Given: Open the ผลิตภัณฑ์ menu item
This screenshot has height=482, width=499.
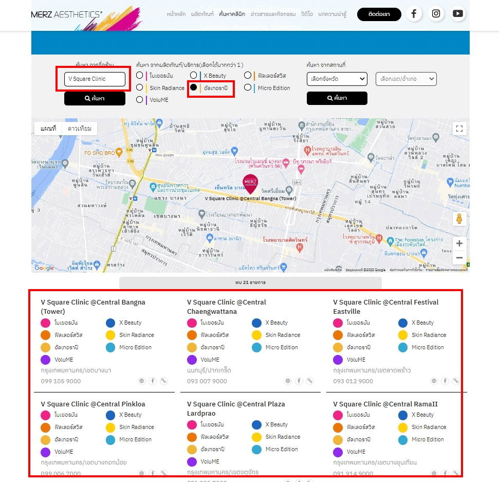Looking at the screenshot, I should tap(202, 14).
